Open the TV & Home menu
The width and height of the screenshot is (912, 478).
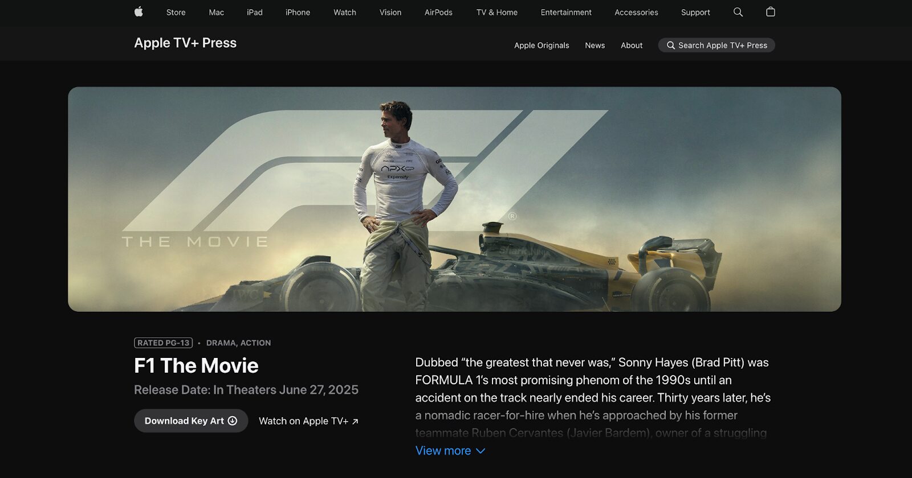[497, 13]
